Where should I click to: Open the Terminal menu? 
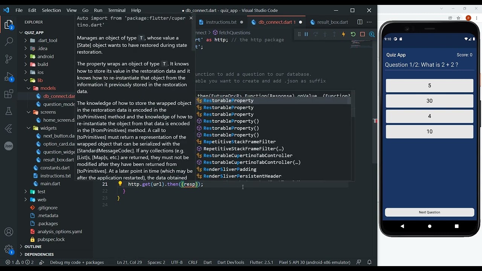tap(117, 10)
